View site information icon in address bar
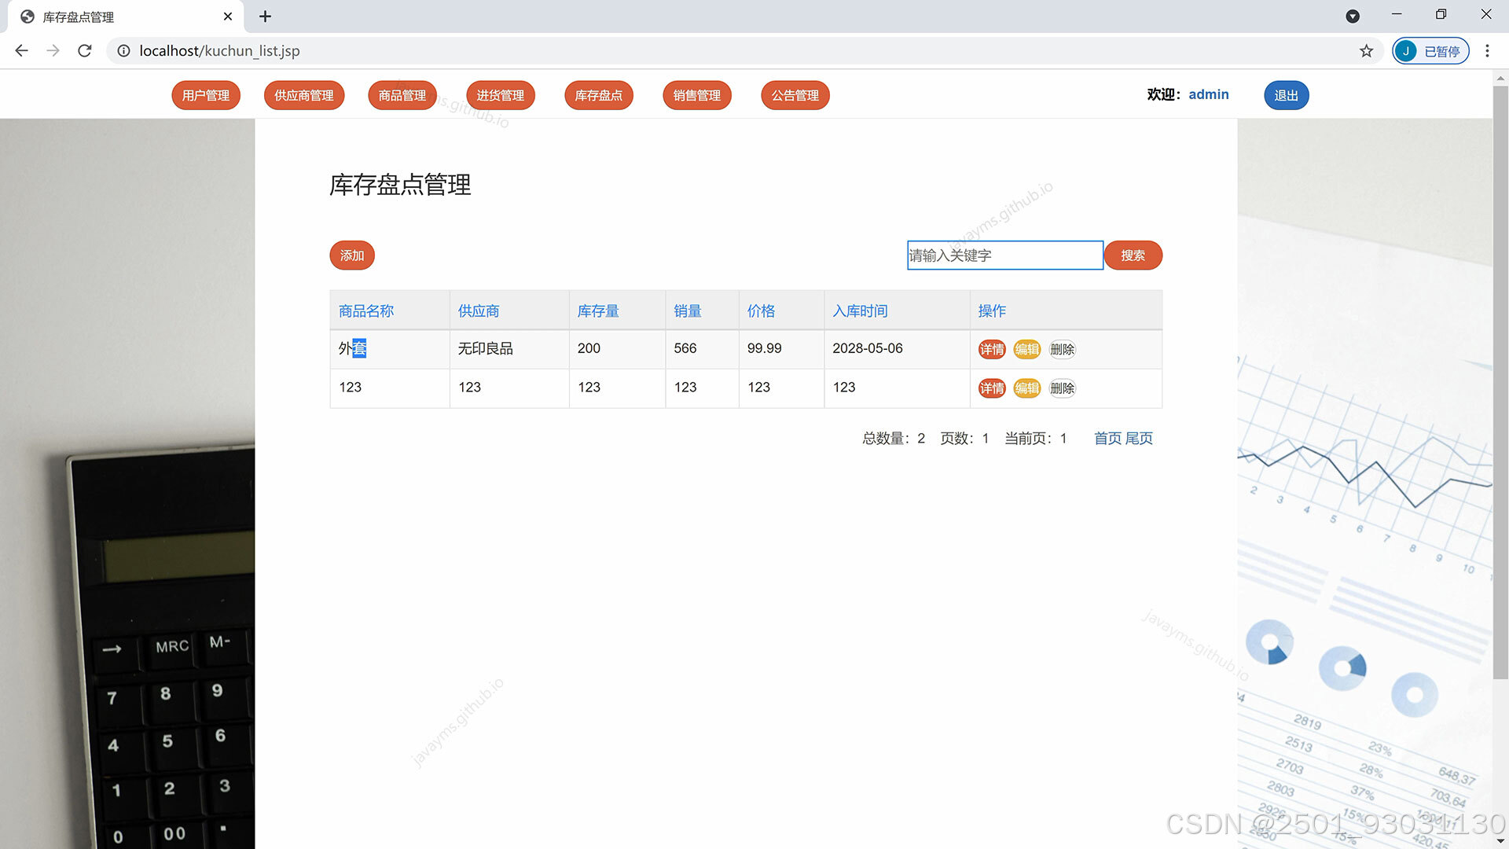This screenshot has height=849, width=1509. point(123,50)
